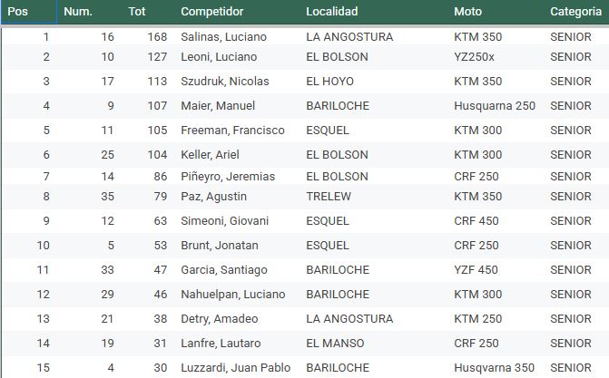Select competitor Maier, Manuel
This screenshot has width=609, height=378.
click(x=218, y=106)
